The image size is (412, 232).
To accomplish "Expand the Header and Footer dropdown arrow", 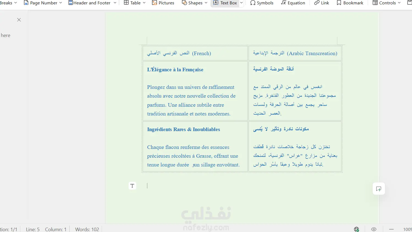I will point(115,3).
